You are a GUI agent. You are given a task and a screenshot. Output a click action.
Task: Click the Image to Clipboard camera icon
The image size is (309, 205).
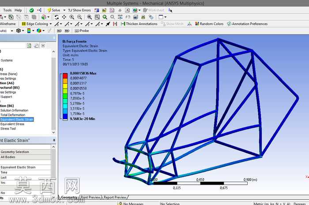coord(136,17)
